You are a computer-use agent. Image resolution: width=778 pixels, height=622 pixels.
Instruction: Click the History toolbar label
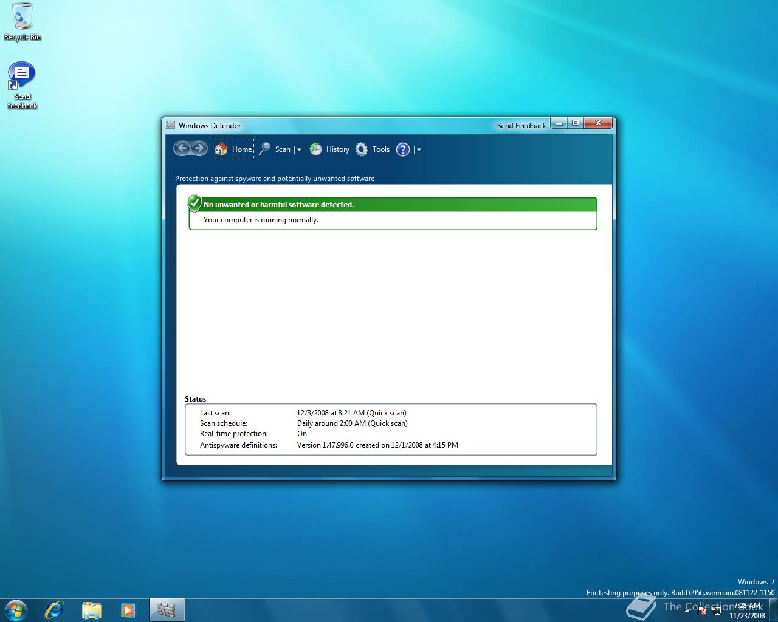[338, 149]
